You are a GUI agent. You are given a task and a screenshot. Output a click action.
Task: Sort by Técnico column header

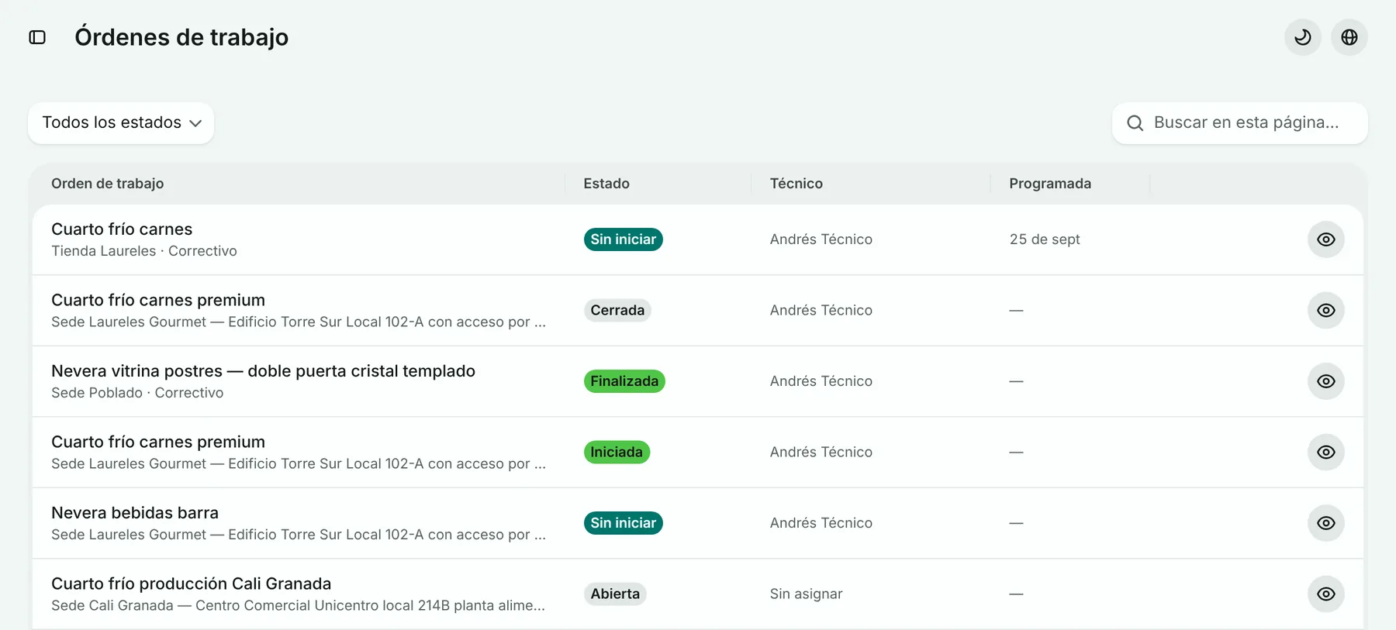(x=796, y=184)
